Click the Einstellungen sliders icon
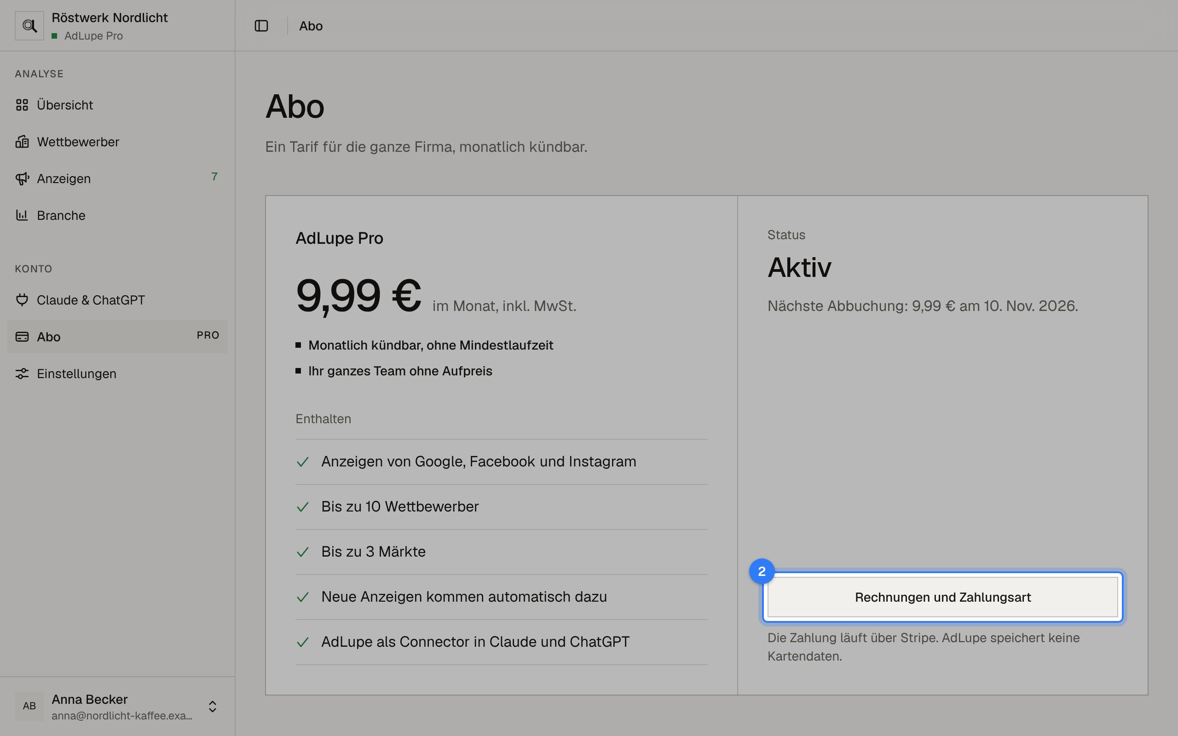This screenshot has width=1178, height=736. (x=22, y=374)
